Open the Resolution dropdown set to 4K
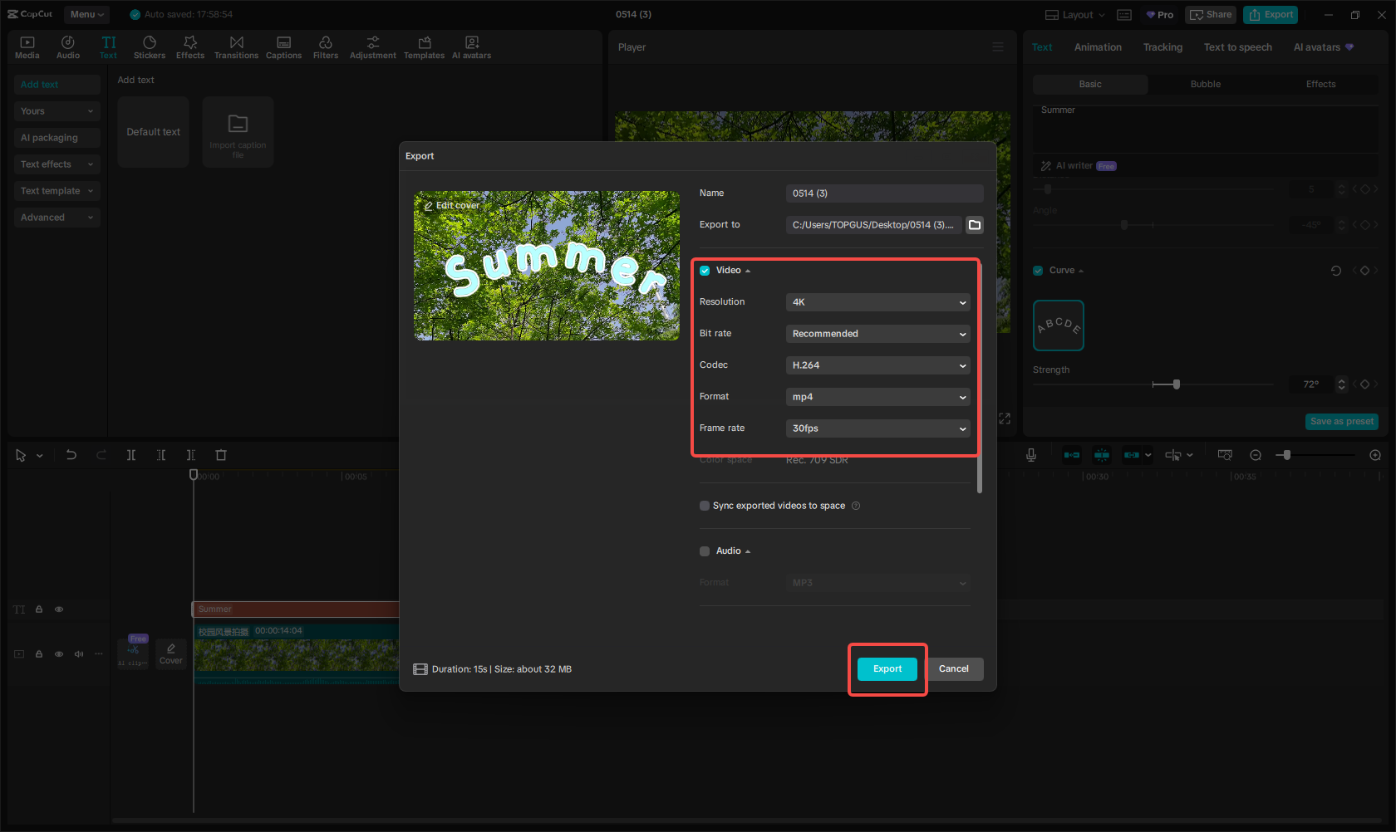The image size is (1396, 832). coord(877,302)
